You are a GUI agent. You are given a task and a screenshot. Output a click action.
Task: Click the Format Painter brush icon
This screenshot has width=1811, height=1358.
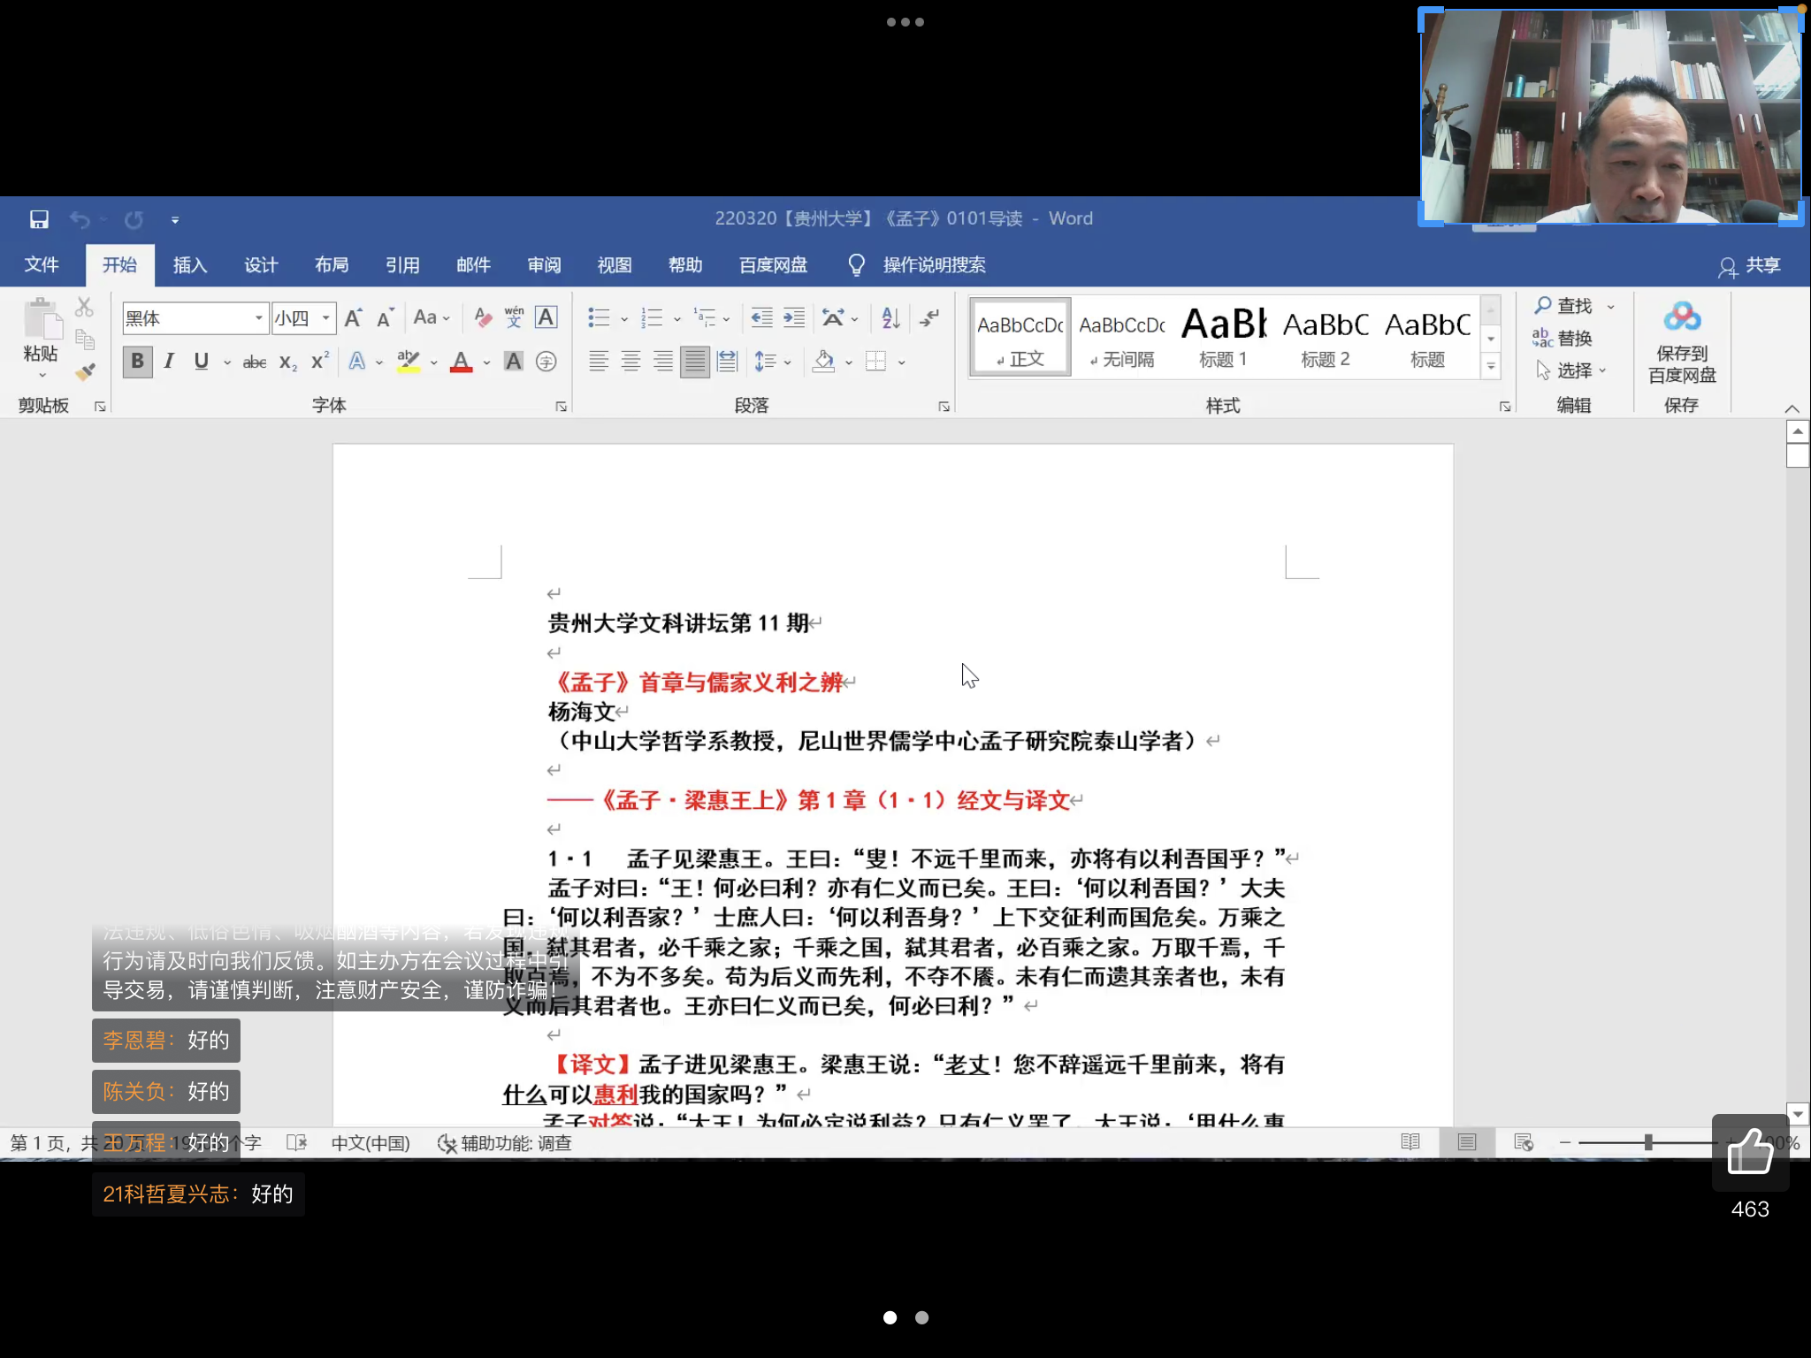click(84, 372)
